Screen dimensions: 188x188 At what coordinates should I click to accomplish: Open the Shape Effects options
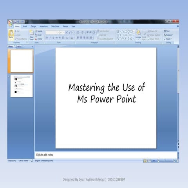(x=154, y=39)
